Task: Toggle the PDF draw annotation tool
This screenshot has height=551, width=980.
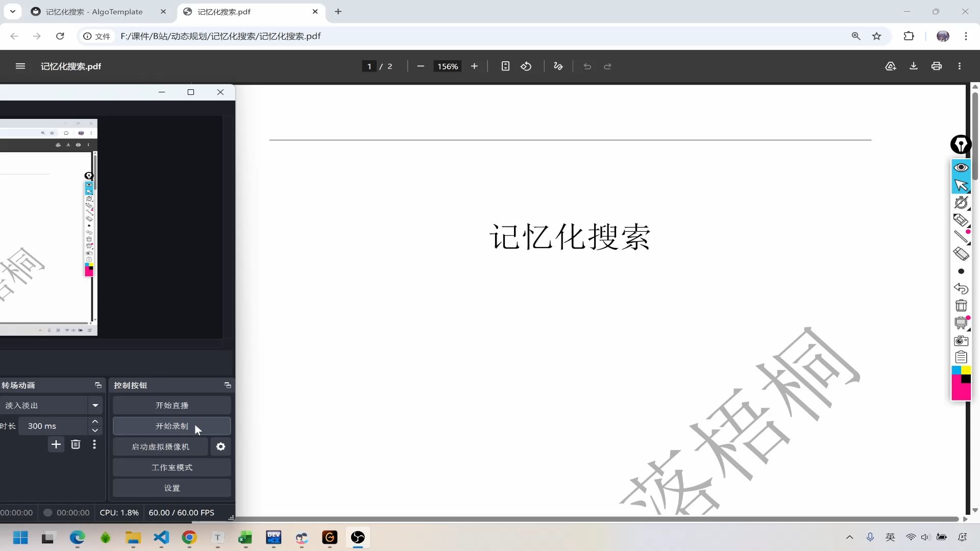Action: click(x=558, y=66)
